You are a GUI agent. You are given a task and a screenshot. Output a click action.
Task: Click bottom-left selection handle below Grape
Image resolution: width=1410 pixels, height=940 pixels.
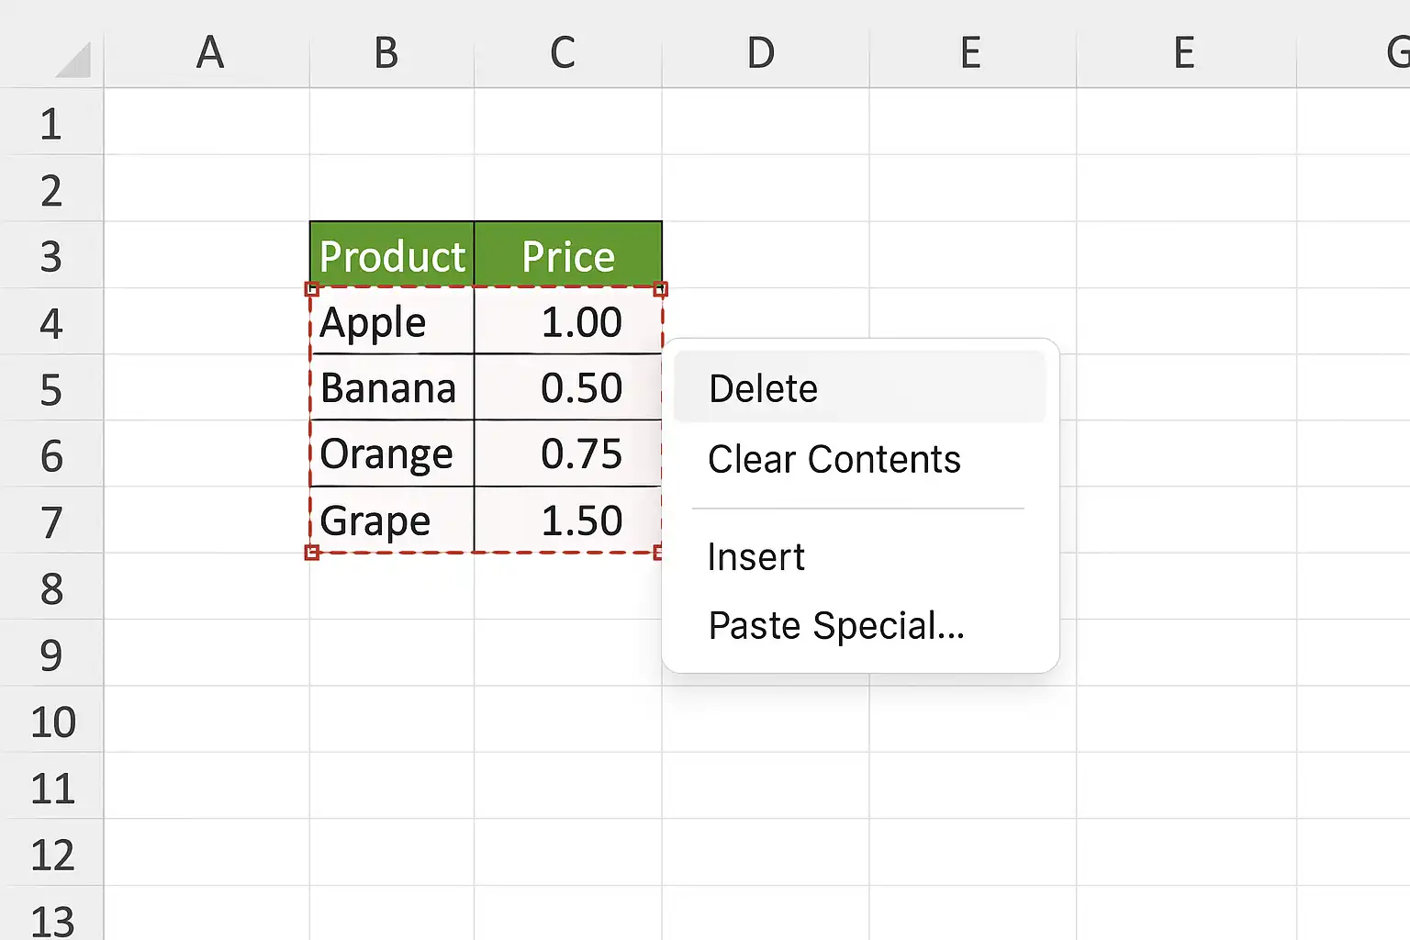click(311, 553)
